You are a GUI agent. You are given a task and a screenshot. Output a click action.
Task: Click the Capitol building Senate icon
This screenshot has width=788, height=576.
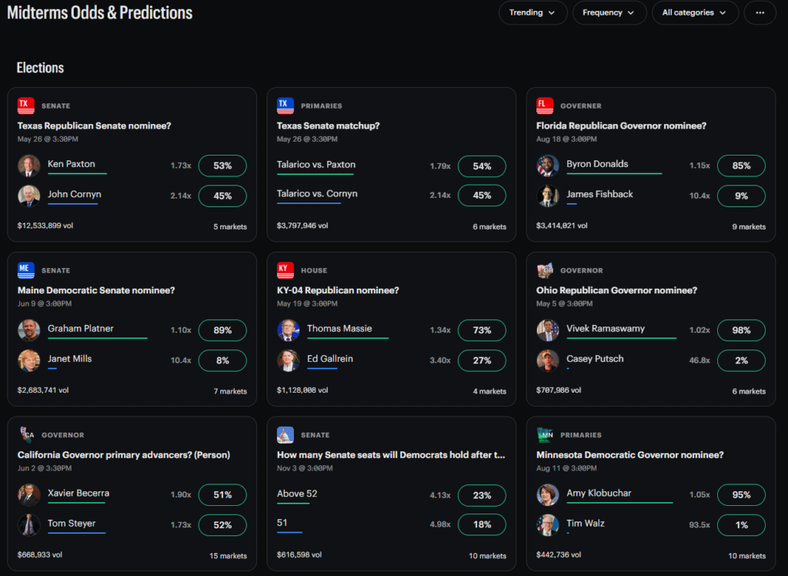point(285,434)
